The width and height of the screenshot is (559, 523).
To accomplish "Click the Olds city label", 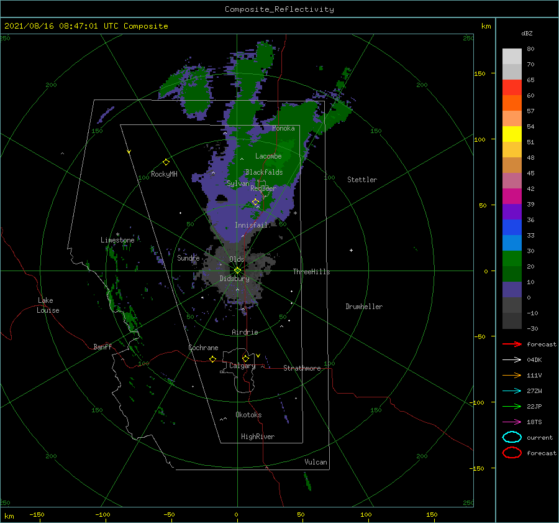I will 237,259.
